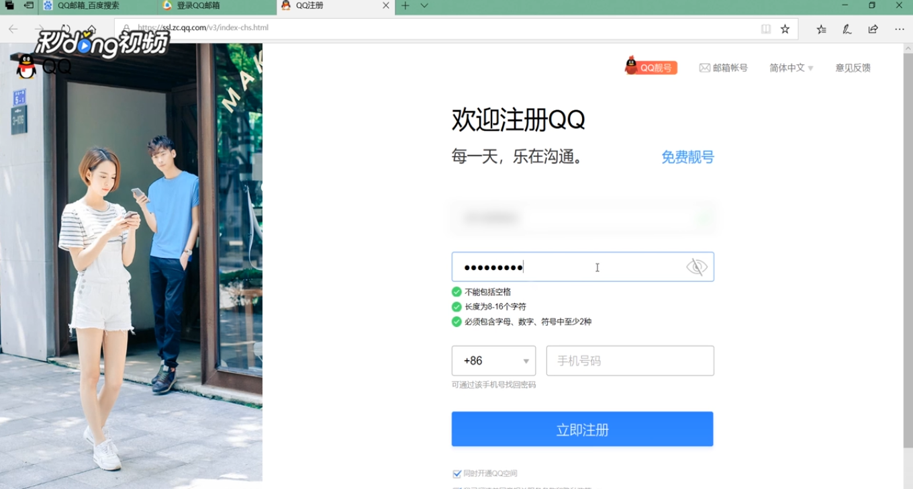Open favorites hub icon
This screenshot has height=489, width=913.
(x=821, y=29)
